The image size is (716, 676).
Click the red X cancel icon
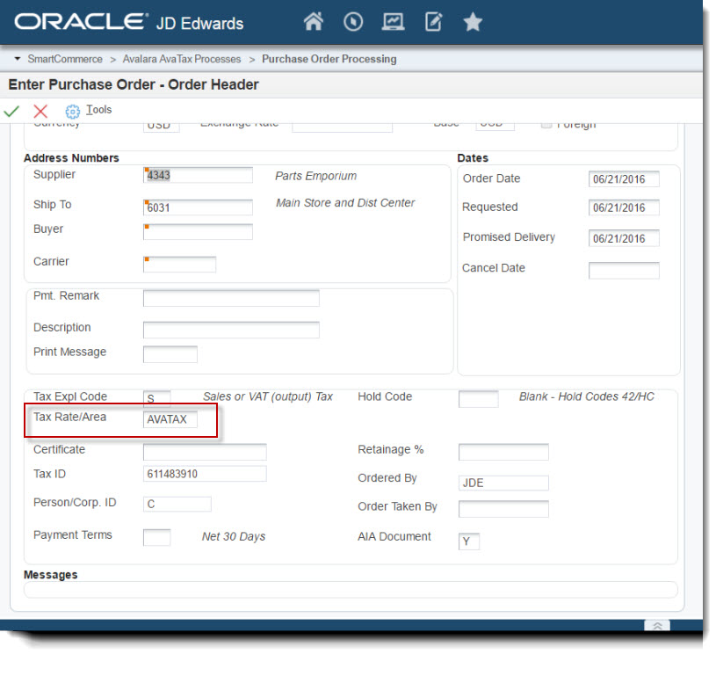click(x=40, y=111)
